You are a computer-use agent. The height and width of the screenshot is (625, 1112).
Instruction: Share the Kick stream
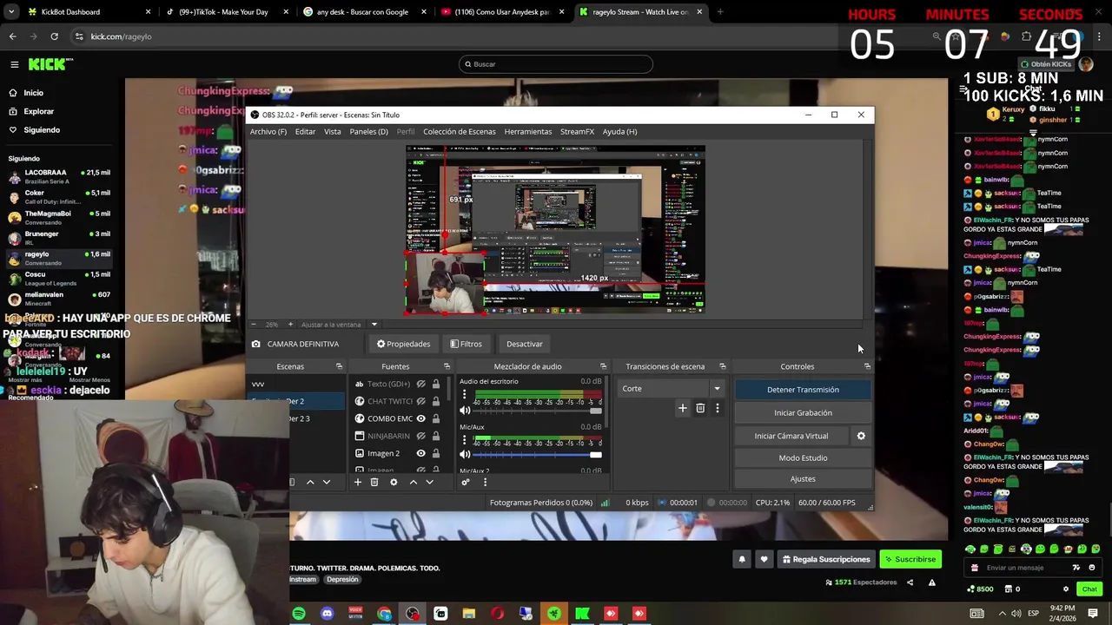pyautogui.click(x=910, y=582)
